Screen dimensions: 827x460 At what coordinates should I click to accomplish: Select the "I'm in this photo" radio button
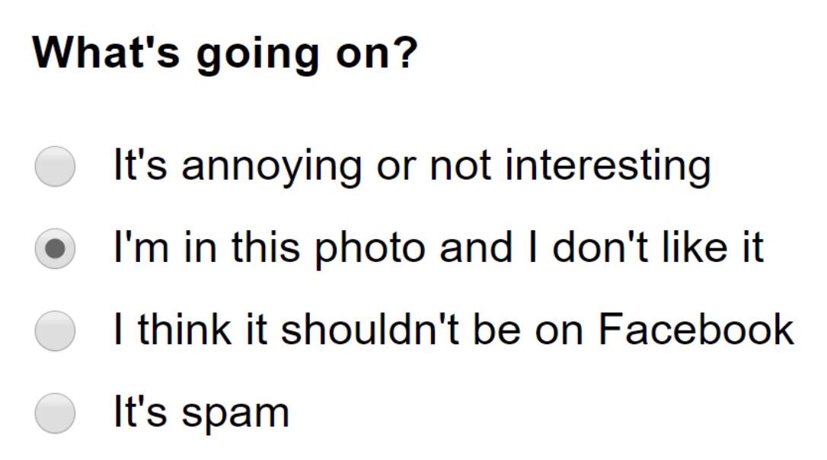(x=55, y=248)
